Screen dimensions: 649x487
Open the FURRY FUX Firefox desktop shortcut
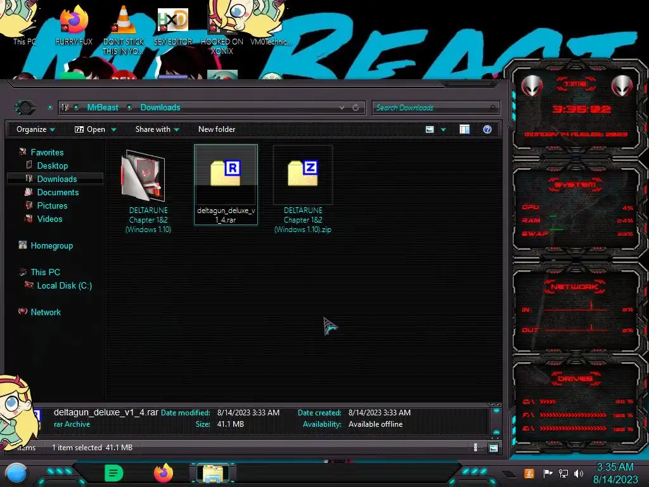pyautogui.click(x=74, y=25)
